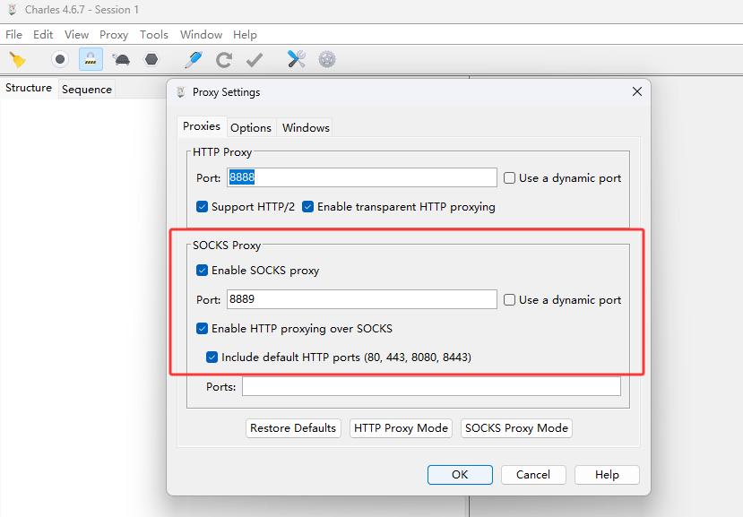This screenshot has height=517, width=743.
Task: Close the Proxy Settings dialog
Action: point(637,91)
